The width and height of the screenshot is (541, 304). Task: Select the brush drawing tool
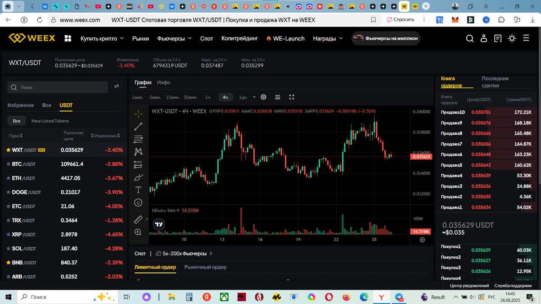[138, 177]
